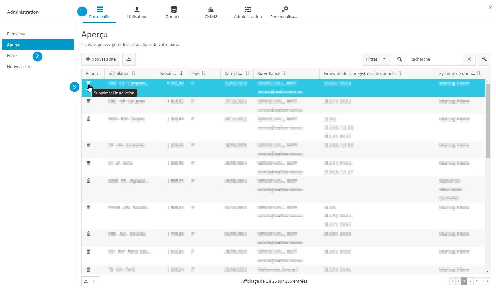
Task: Delete the installation in the highlighted row
Action: tap(88, 83)
